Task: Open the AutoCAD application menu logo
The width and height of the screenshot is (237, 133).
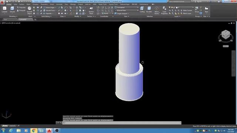Action: (x=2, y=2)
